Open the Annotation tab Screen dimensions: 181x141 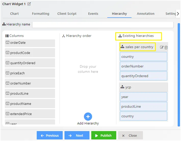coord(146,14)
